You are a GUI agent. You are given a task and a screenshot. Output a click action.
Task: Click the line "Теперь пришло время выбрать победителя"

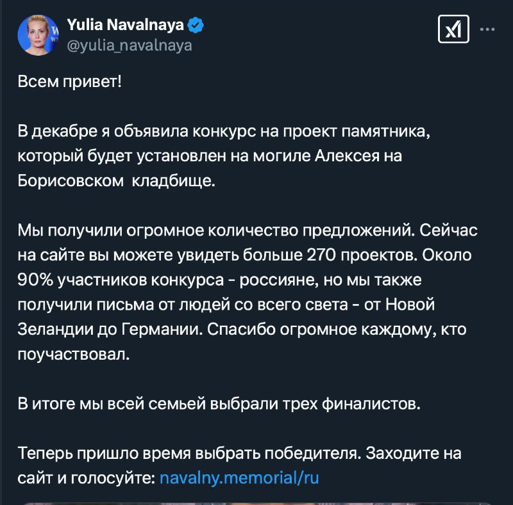239,453
